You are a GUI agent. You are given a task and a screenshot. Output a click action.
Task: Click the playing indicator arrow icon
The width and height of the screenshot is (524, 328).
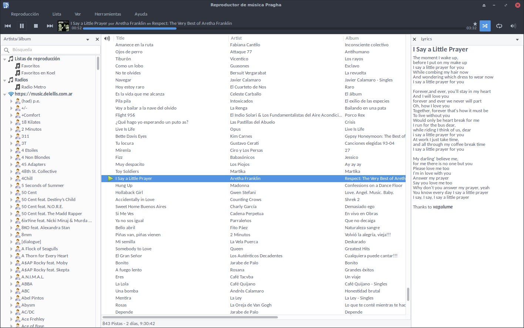coord(110,178)
